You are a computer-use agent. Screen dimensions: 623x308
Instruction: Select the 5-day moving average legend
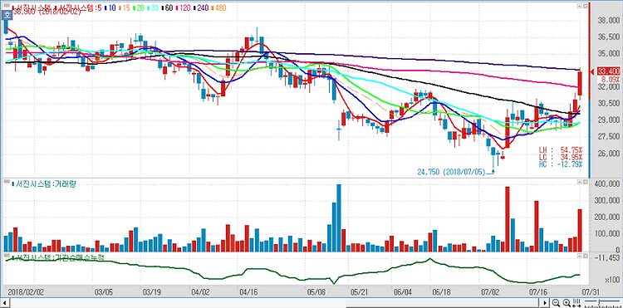pyautogui.click(x=79, y=8)
